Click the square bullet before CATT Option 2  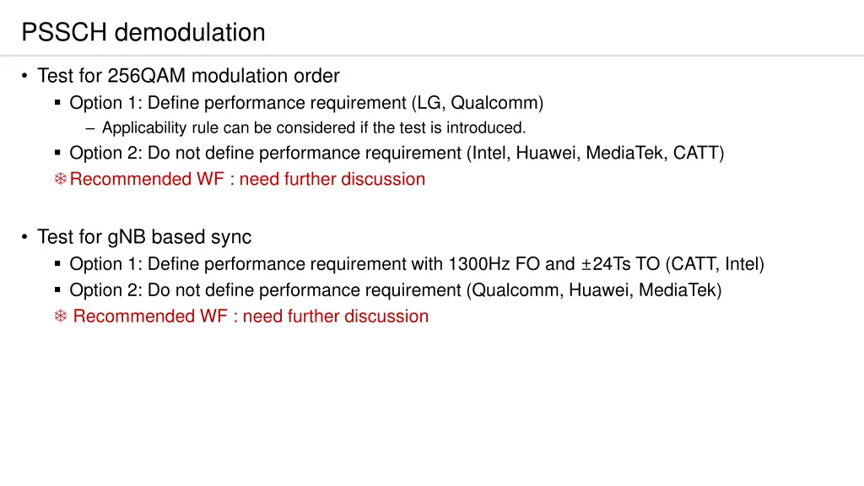pos(57,153)
